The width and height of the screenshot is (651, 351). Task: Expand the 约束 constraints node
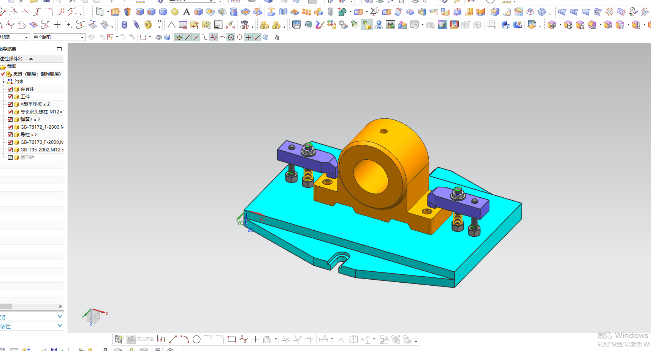3,82
